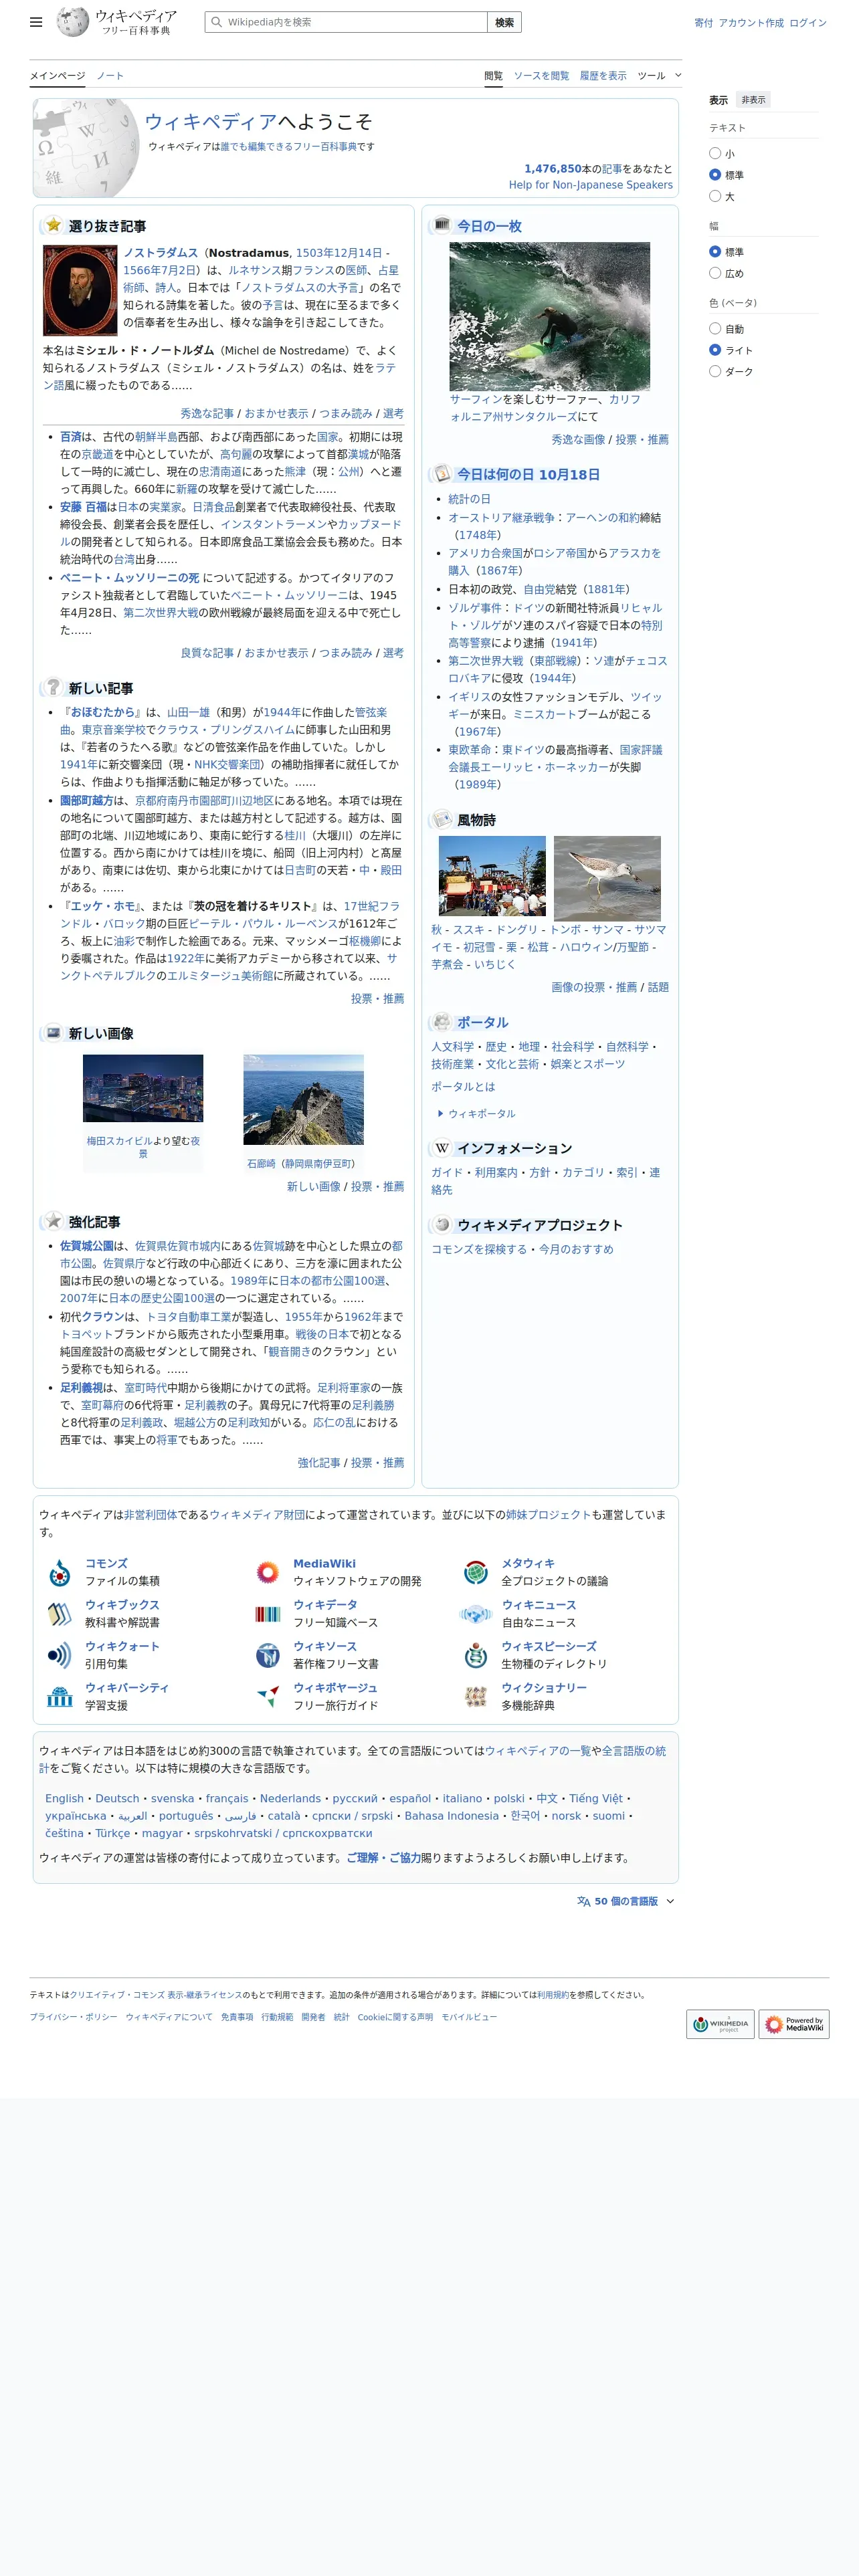Viewport: 859px width, 2576px height.
Task: Select the 大 text size radio button
Action: pos(715,196)
